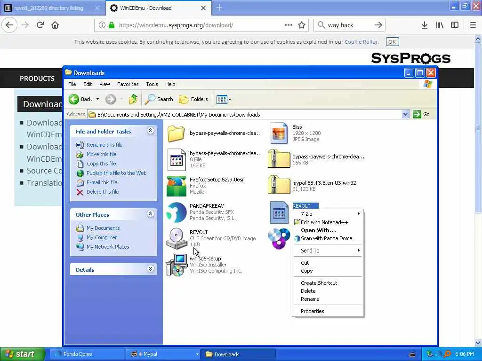Open Search in the Downloads window toolbar
Viewport: 482px width, 361px height.
pos(159,99)
